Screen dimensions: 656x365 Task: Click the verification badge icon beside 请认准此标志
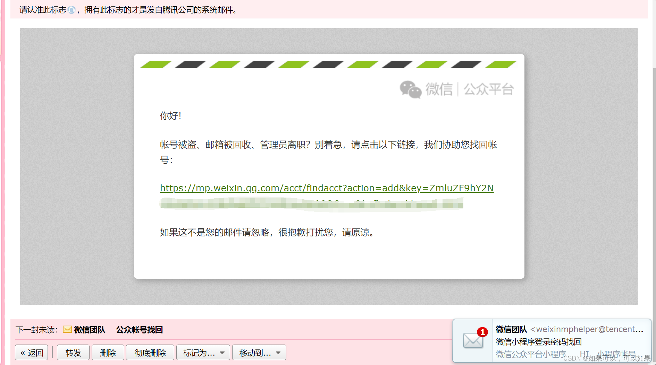coord(72,10)
